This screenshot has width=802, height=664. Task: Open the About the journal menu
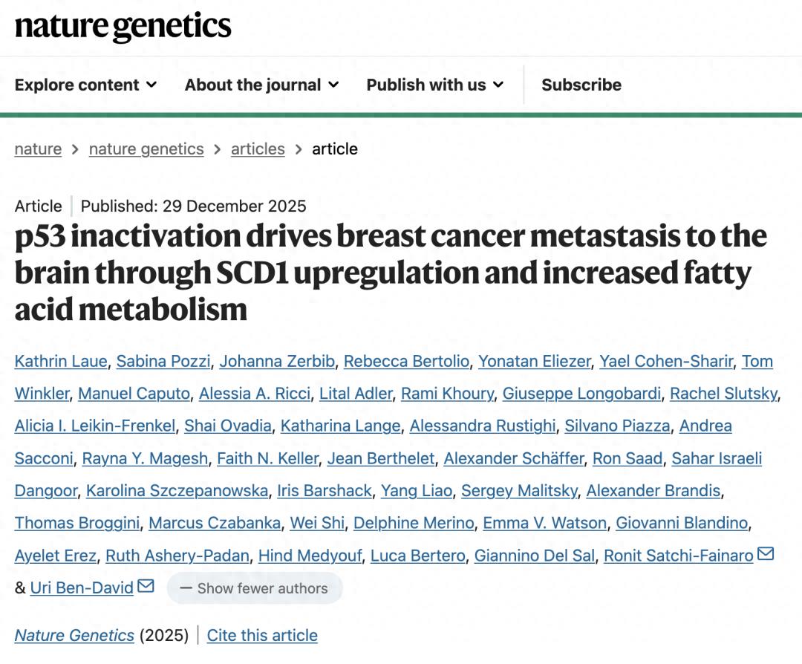tap(261, 85)
